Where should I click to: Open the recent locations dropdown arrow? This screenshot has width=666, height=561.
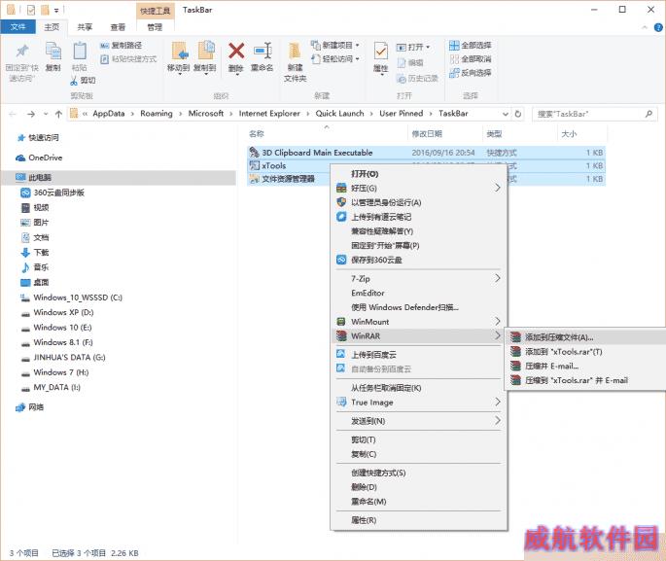coord(46,114)
